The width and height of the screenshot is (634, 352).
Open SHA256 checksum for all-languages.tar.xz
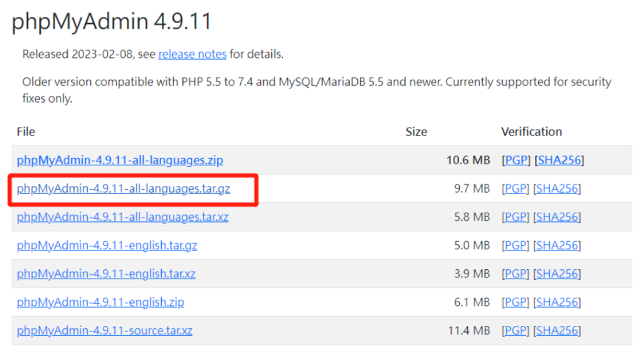click(x=557, y=217)
